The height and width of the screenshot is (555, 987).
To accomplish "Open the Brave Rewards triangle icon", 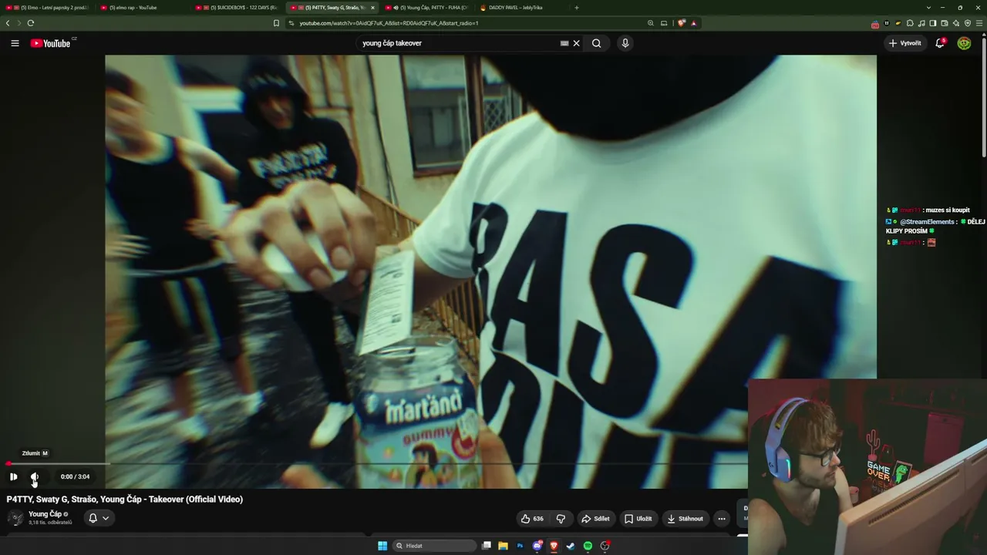I will (693, 23).
